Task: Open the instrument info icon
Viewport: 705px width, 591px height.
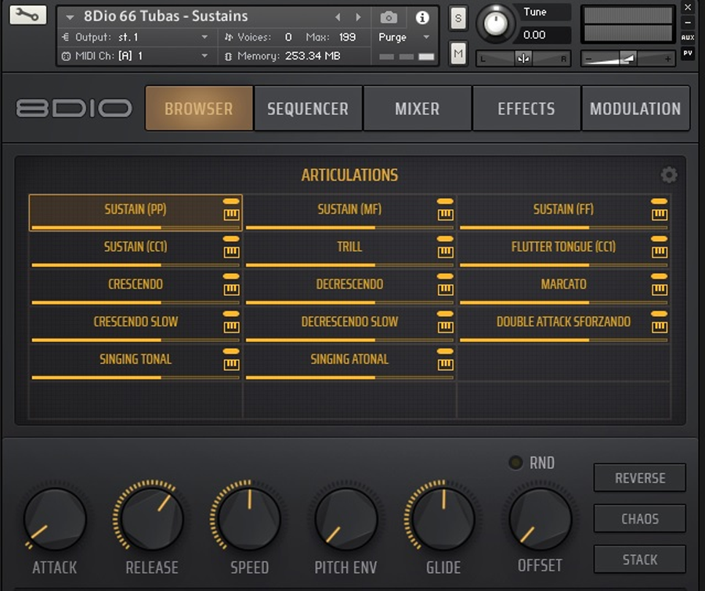Action: pos(422,17)
